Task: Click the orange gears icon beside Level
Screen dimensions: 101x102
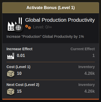Action: pyautogui.click(x=28, y=27)
